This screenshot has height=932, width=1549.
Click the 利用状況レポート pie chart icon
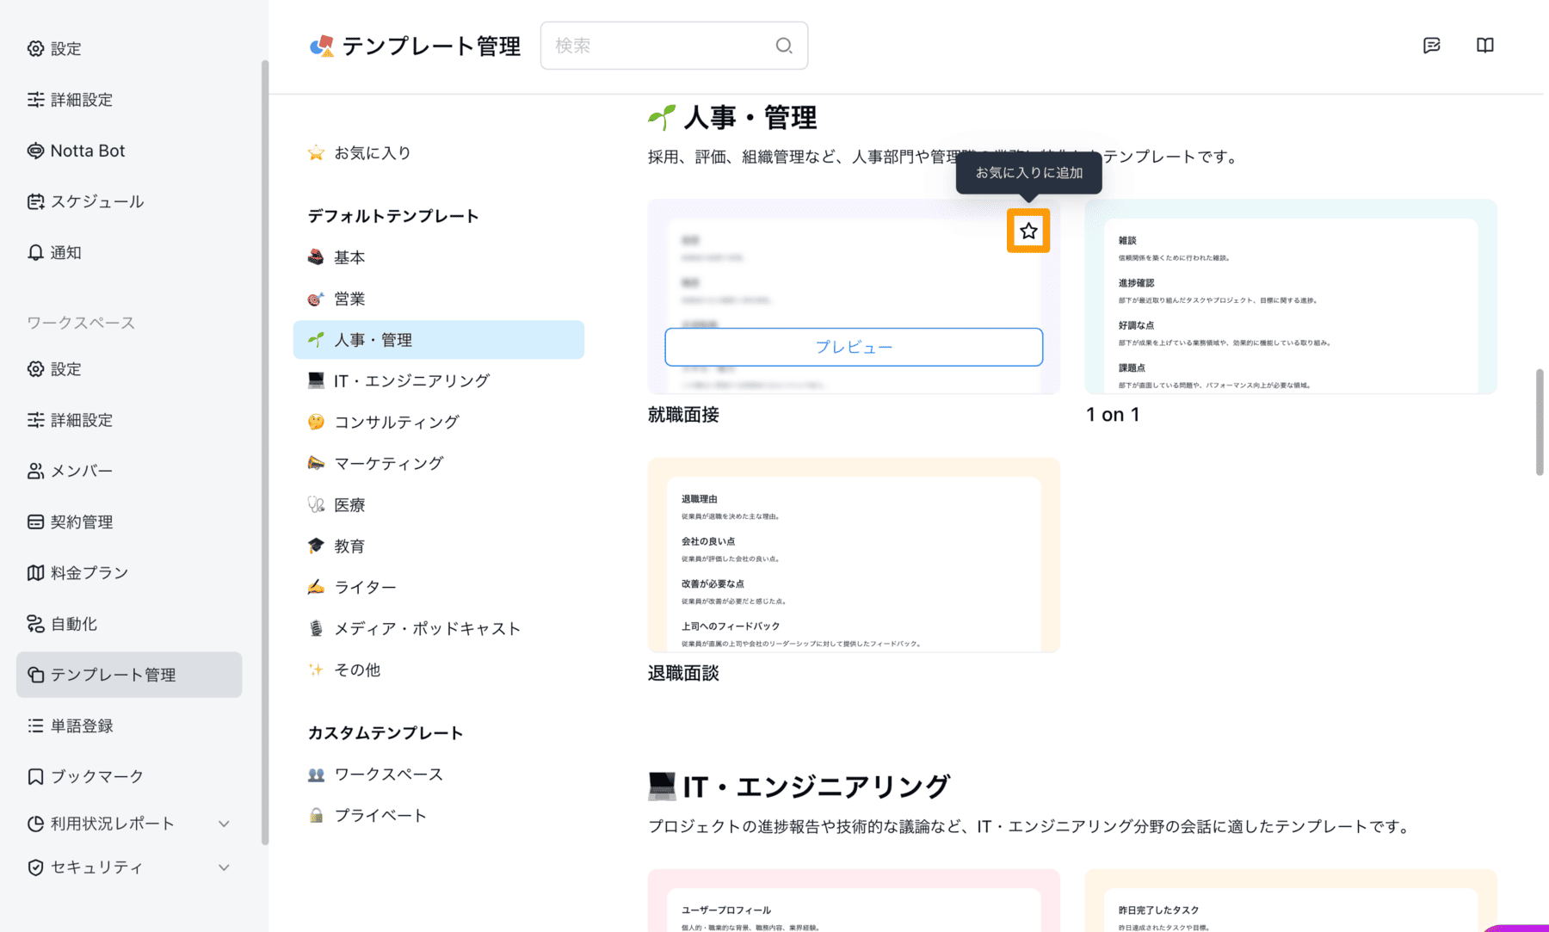coord(35,824)
